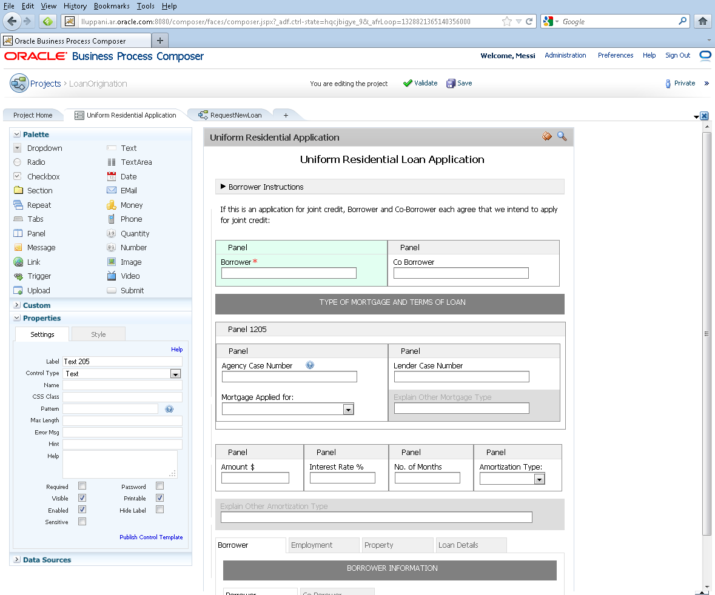Click the Save disk icon

click(x=451, y=84)
